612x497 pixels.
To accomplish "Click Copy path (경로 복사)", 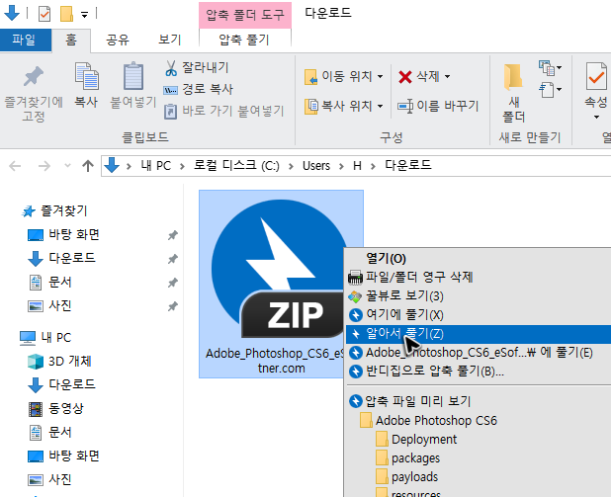I will (198, 89).
